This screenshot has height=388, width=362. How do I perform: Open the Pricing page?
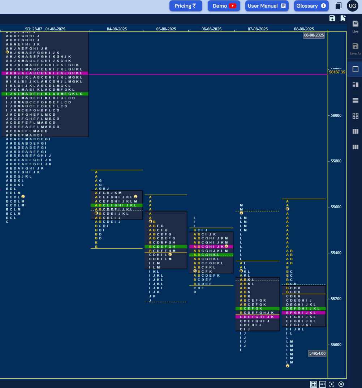click(186, 6)
